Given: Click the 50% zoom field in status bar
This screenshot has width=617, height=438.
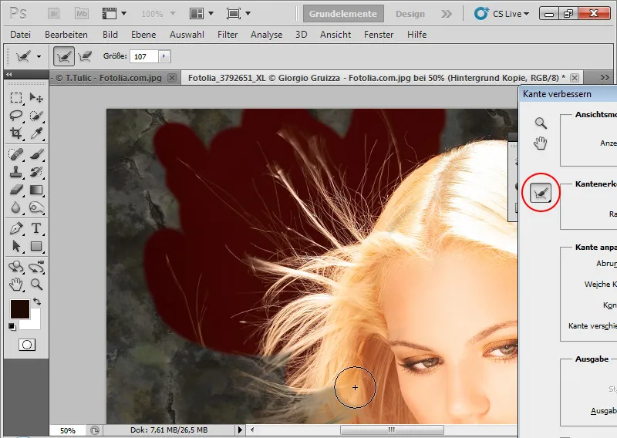Looking at the screenshot, I should click(68, 430).
